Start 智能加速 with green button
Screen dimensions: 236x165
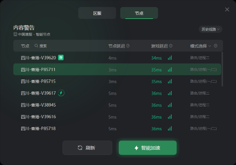(148, 148)
